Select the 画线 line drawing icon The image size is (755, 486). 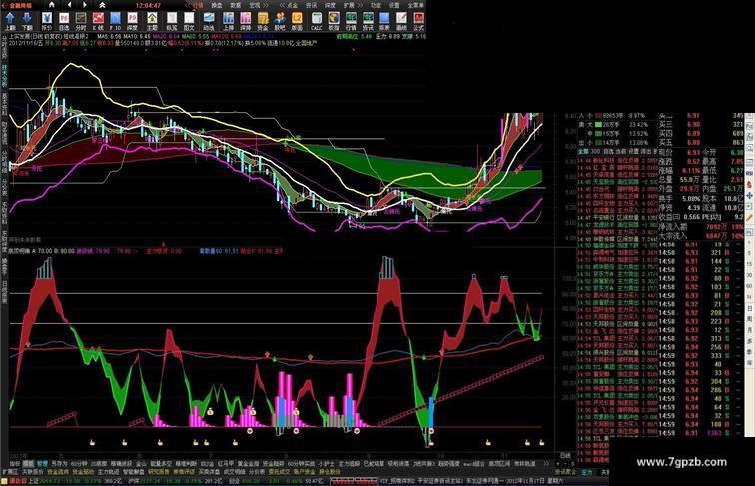[x=401, y=19]
